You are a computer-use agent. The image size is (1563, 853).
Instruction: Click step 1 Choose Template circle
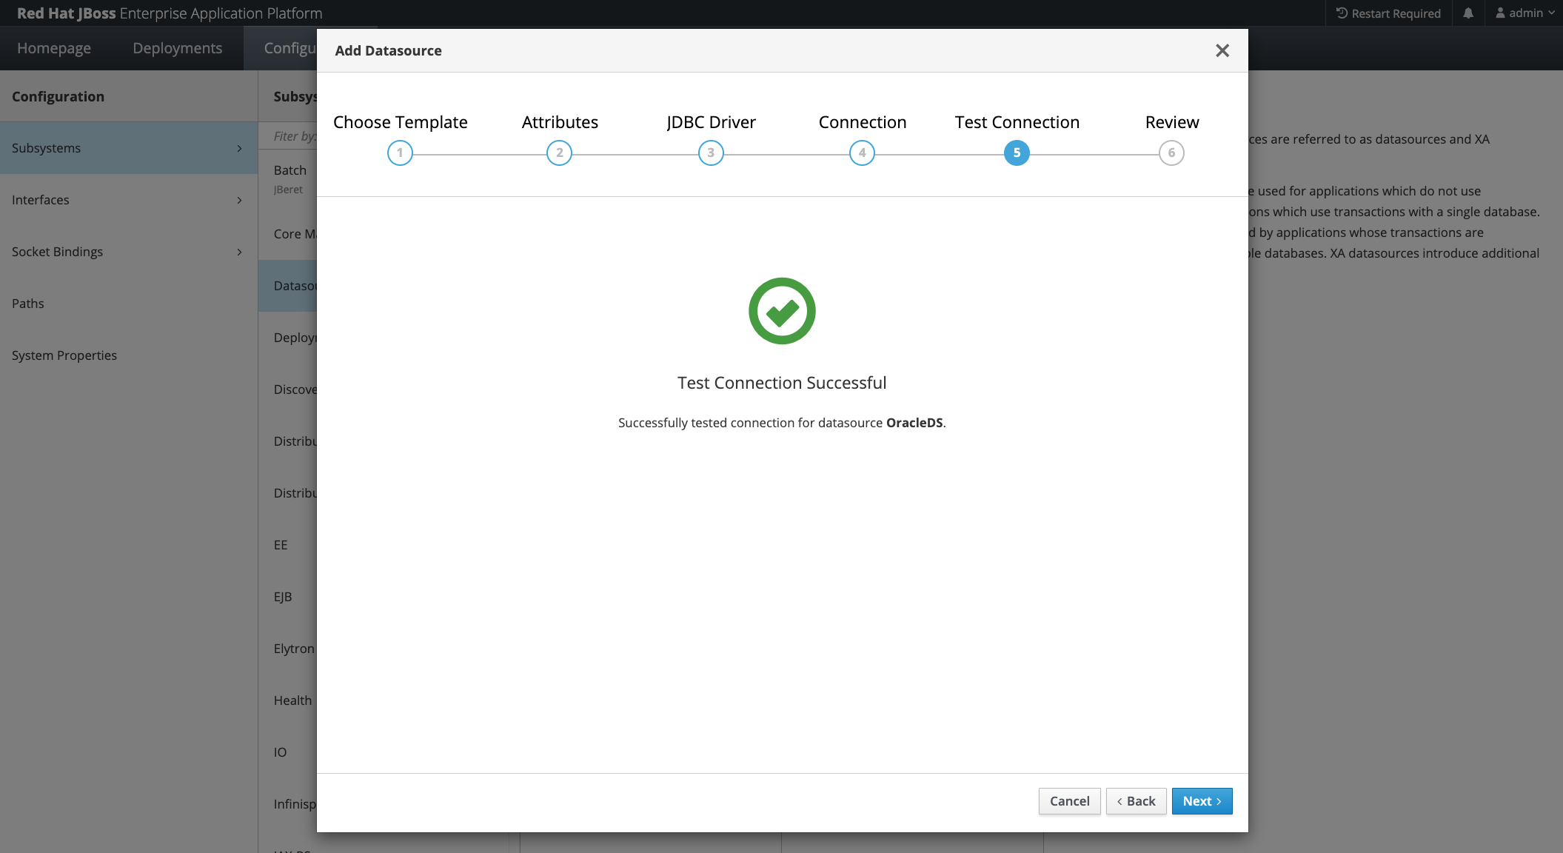click(x=400, y=153)
